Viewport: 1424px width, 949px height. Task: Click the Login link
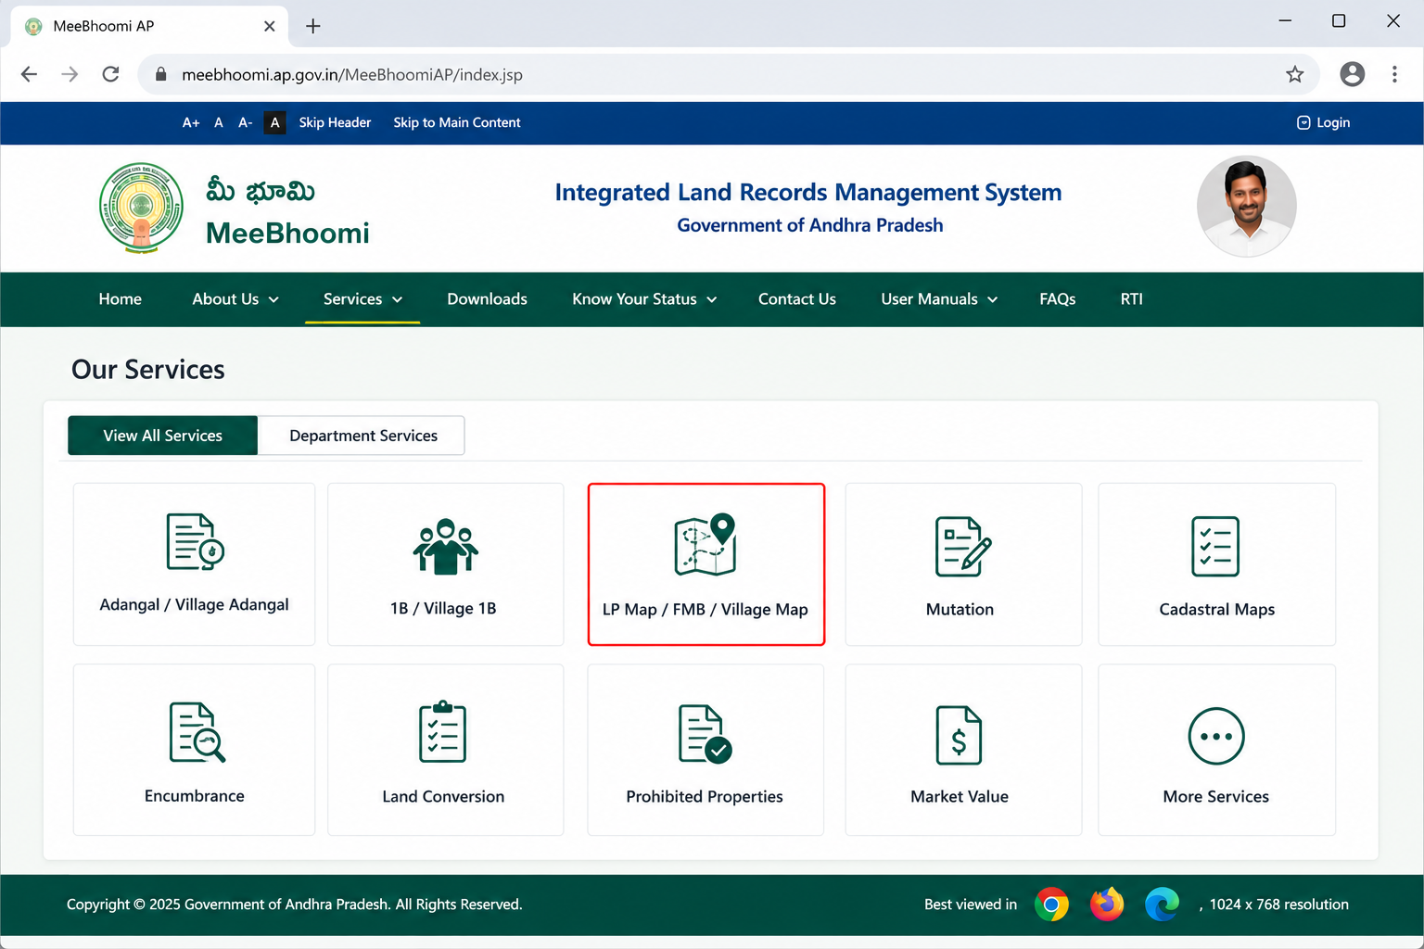(1323, 122)
